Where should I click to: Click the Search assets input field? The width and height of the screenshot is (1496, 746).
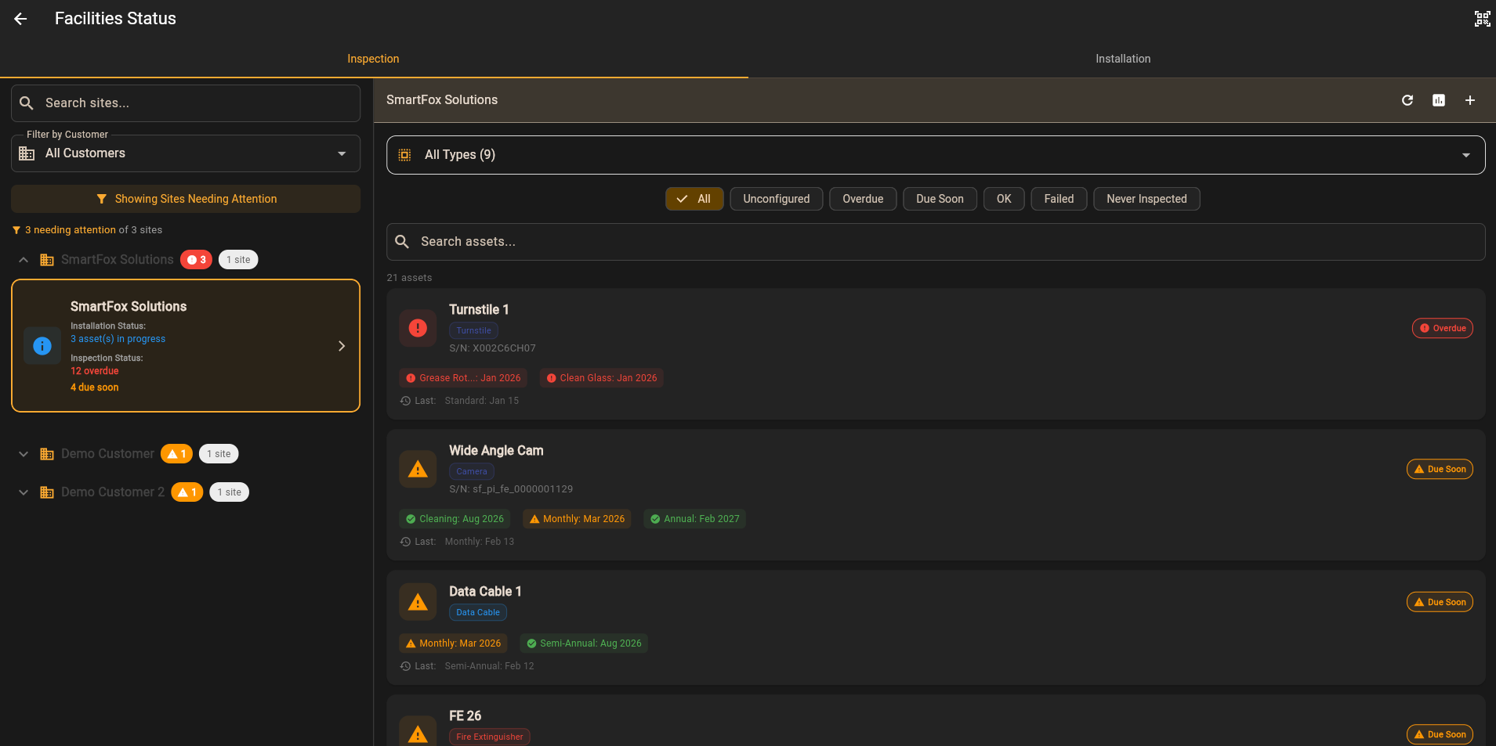(x=936, y=242)
